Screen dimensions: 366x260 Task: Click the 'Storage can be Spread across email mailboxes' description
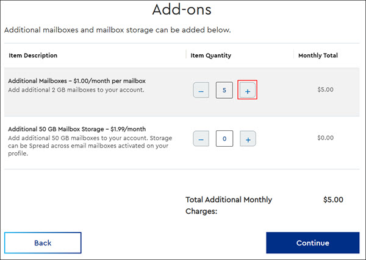tap(90, 146)
